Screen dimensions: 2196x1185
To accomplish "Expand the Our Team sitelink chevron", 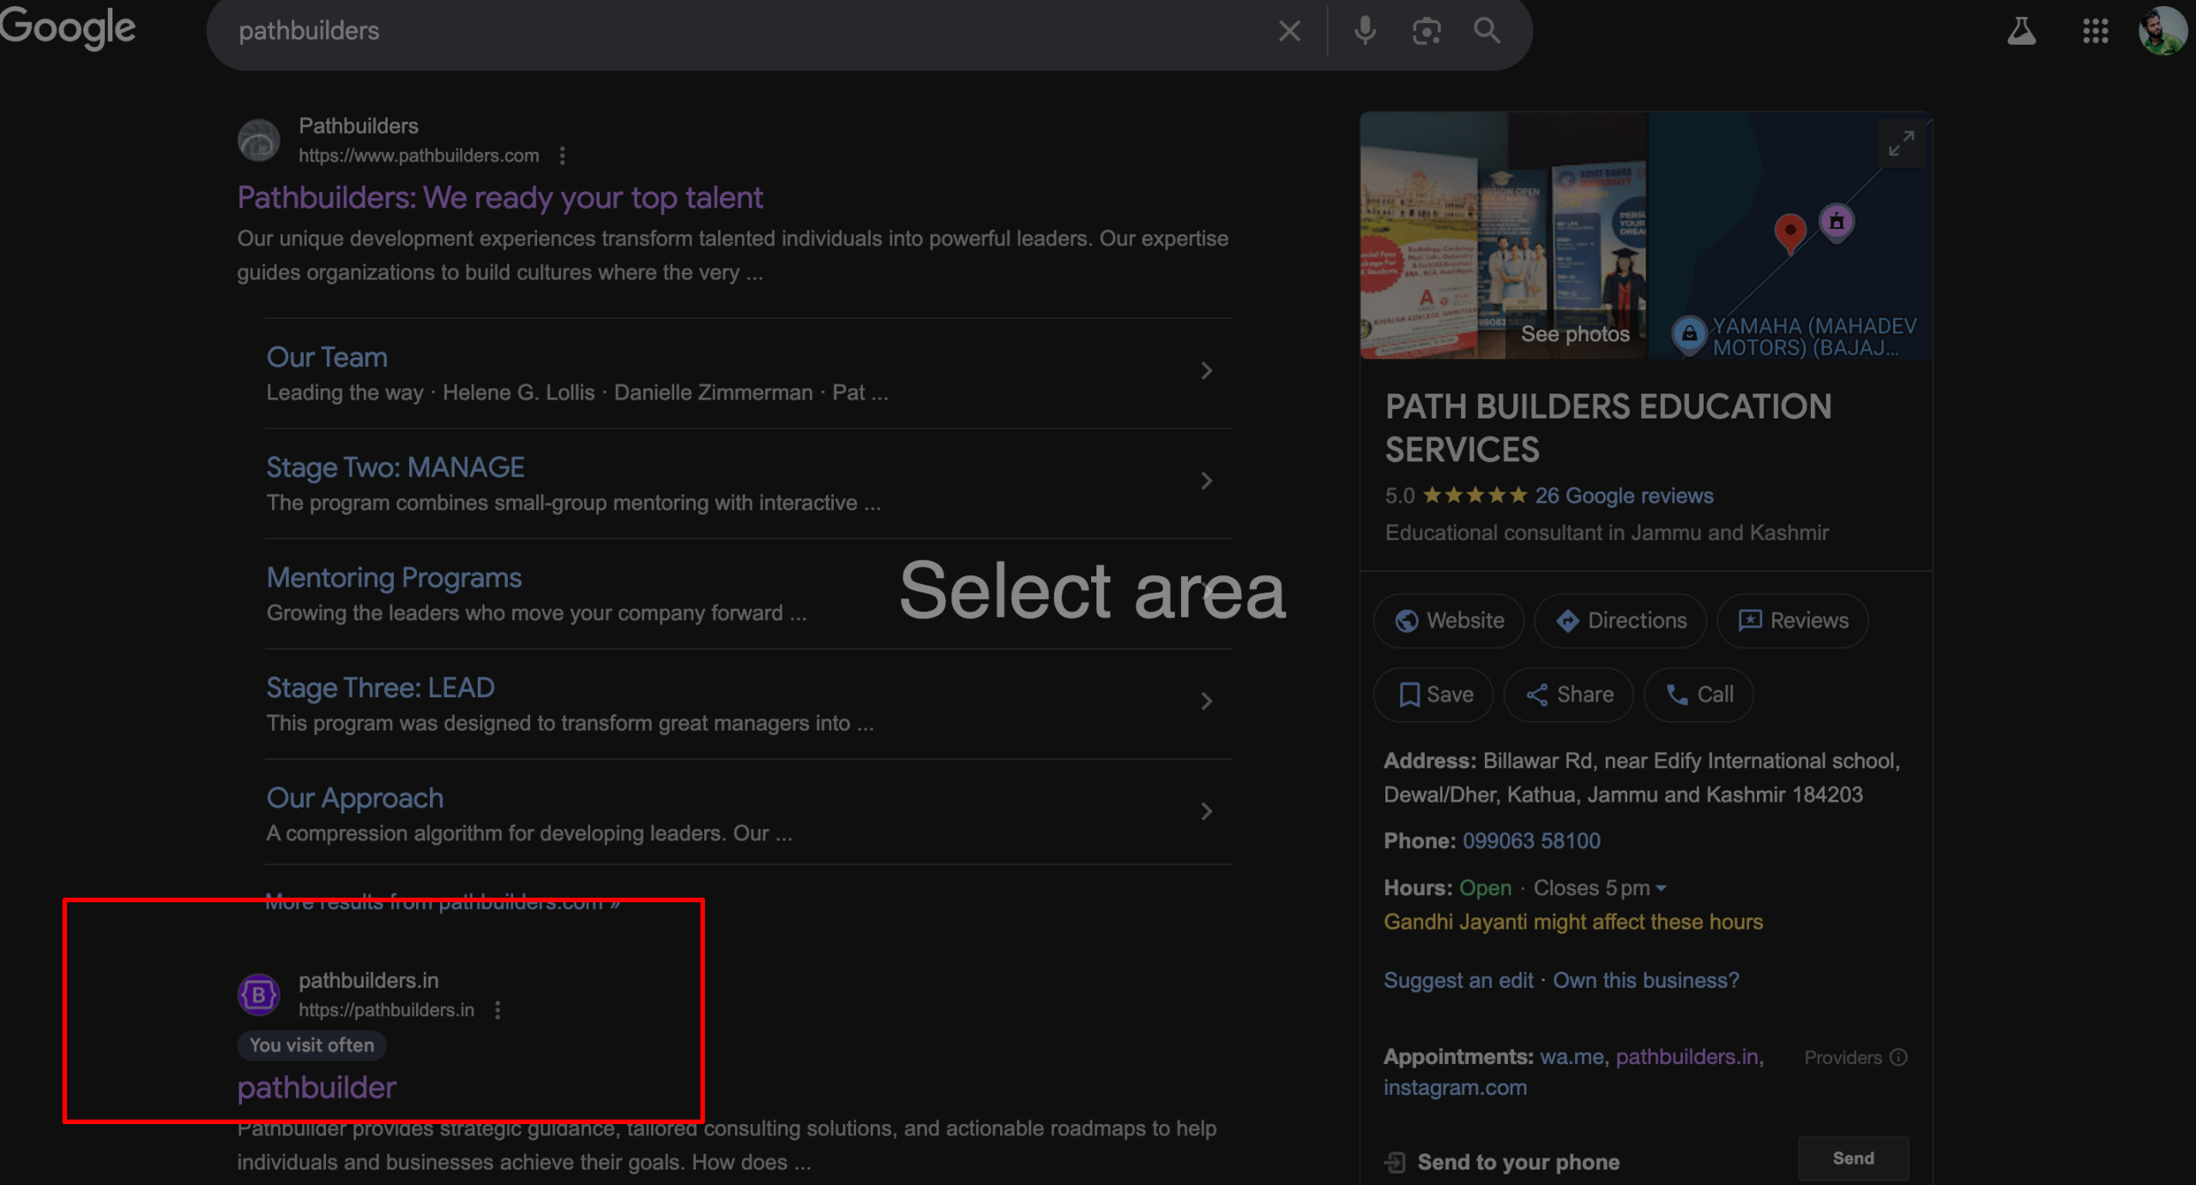I will coord(1206,370).
